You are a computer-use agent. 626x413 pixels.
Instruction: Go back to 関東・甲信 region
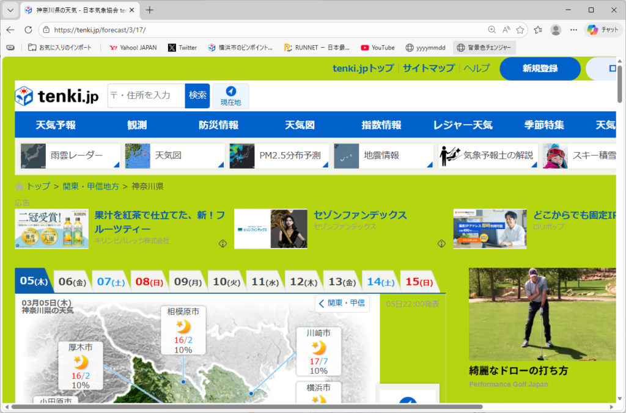(x=342, y=303)
